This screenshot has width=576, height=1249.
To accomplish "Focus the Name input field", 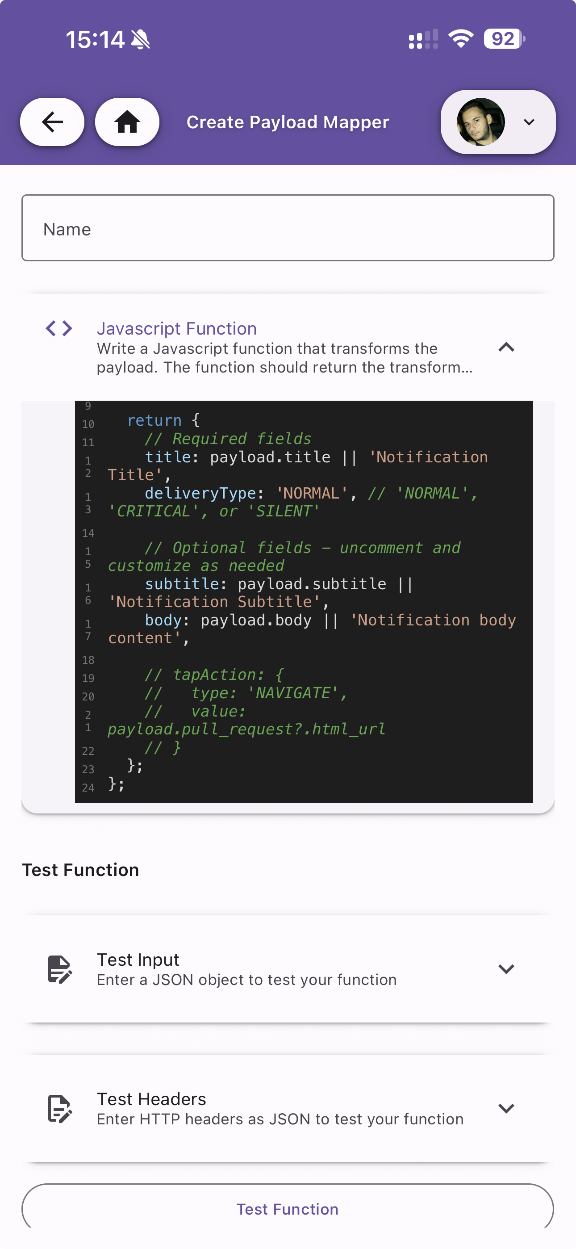I will pos(288,228).
